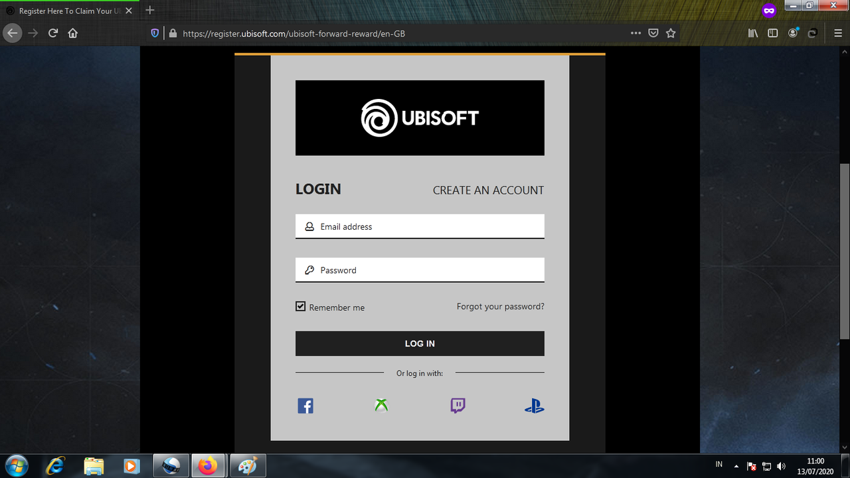Click the Ubisoft logo banner
850x478 pixels.
[420, 118]
